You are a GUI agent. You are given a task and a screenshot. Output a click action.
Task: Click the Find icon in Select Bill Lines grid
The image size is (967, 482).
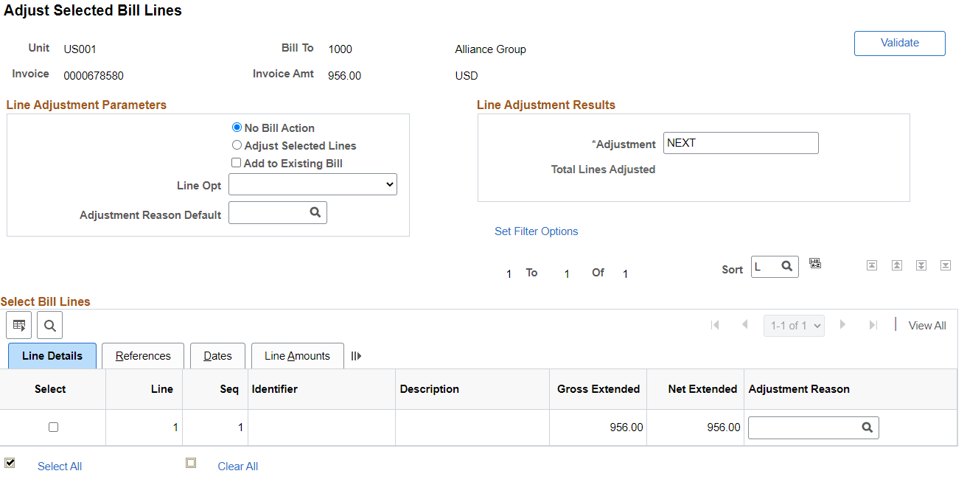click(x=49, y=325)
